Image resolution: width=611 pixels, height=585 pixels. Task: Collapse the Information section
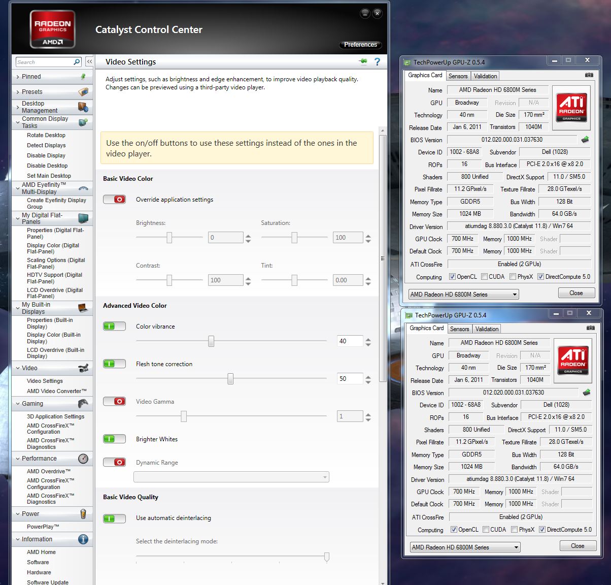tap(18, 539)
